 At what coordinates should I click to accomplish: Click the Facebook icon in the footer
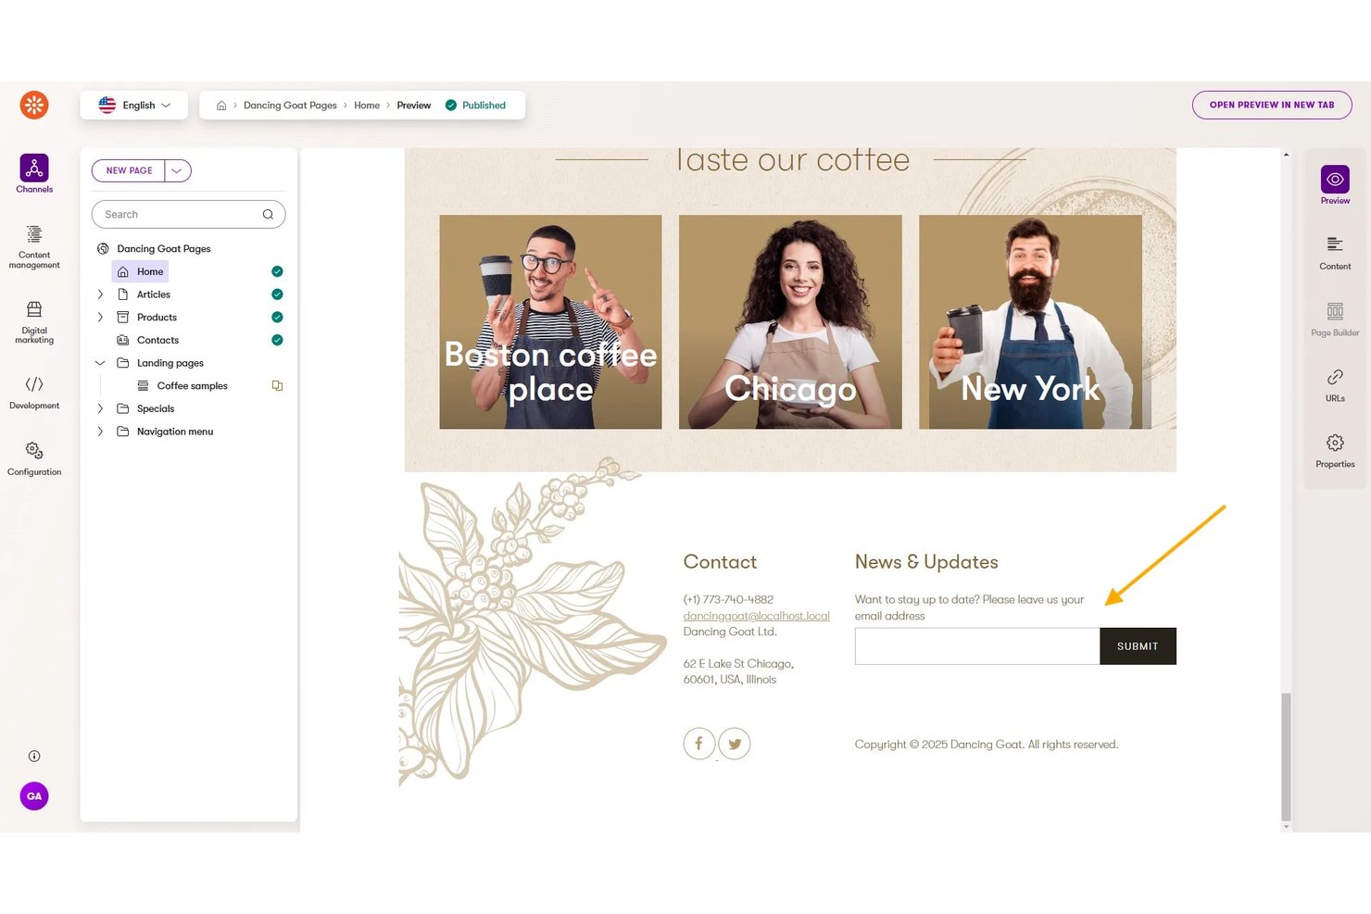(x=699, y=744)
